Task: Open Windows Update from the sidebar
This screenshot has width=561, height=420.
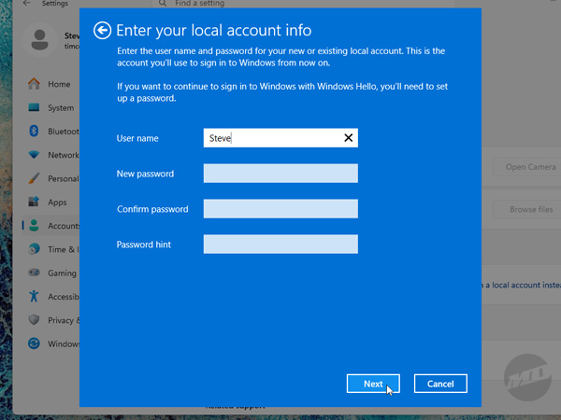Action: pyautogui.click(x=35, y=343)
